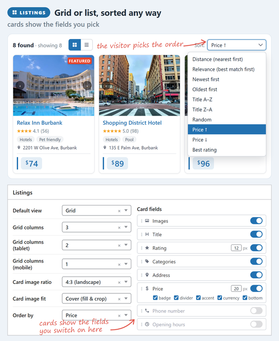Open the Relax Inn Burbank listing

pyautogui.click(x=39, y=122)
